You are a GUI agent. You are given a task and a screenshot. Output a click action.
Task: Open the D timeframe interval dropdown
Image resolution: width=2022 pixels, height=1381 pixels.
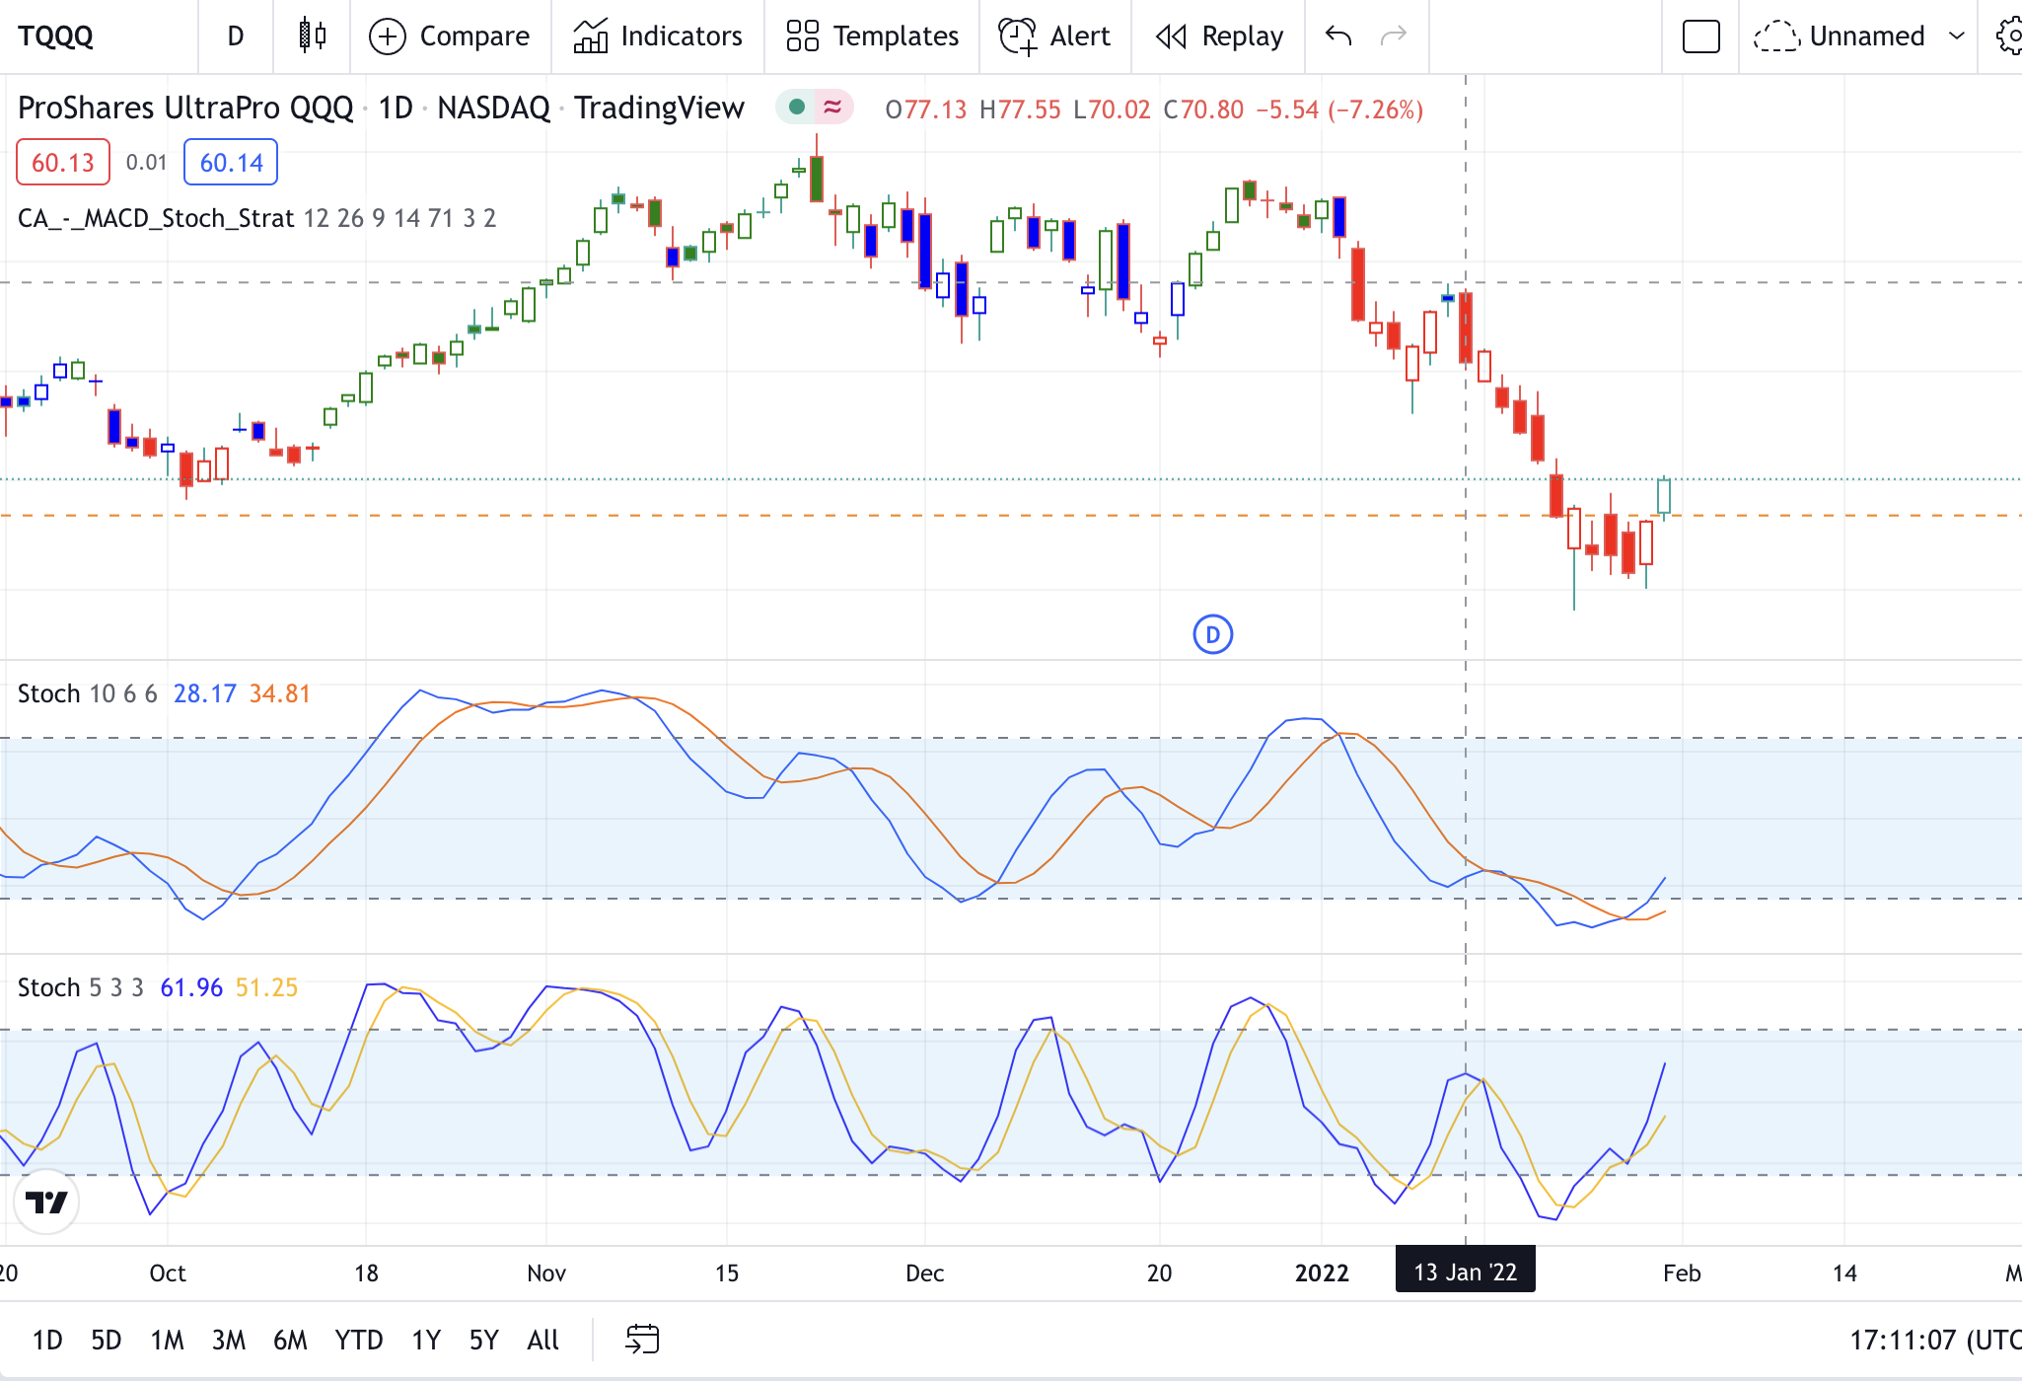(235, 36)
